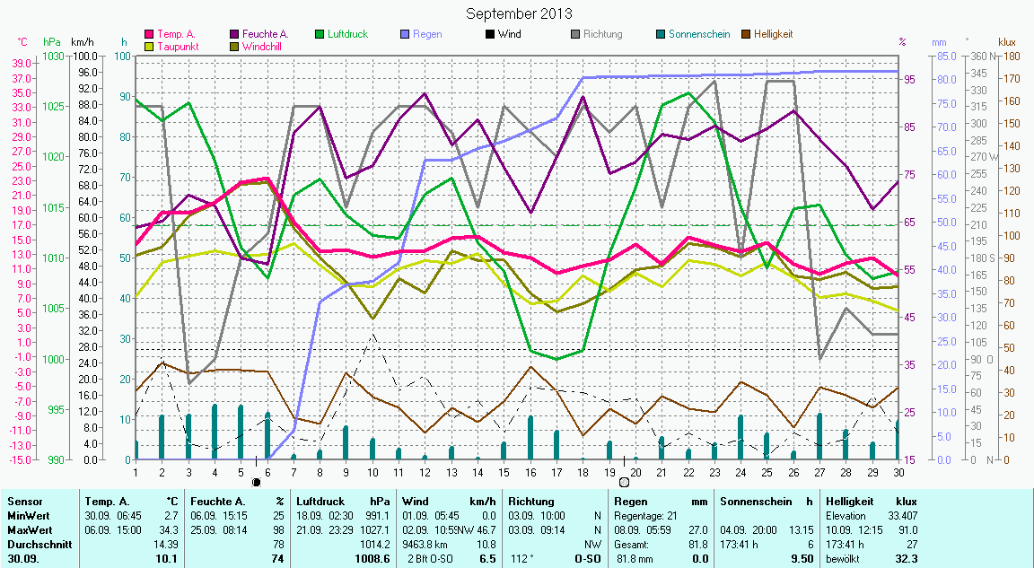Click the purple Feuchte A. legend swatch
Screen dimensions: 1034x568
click(235, 35)
